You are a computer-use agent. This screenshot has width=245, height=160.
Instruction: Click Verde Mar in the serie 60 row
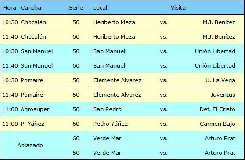click(107, 138)
